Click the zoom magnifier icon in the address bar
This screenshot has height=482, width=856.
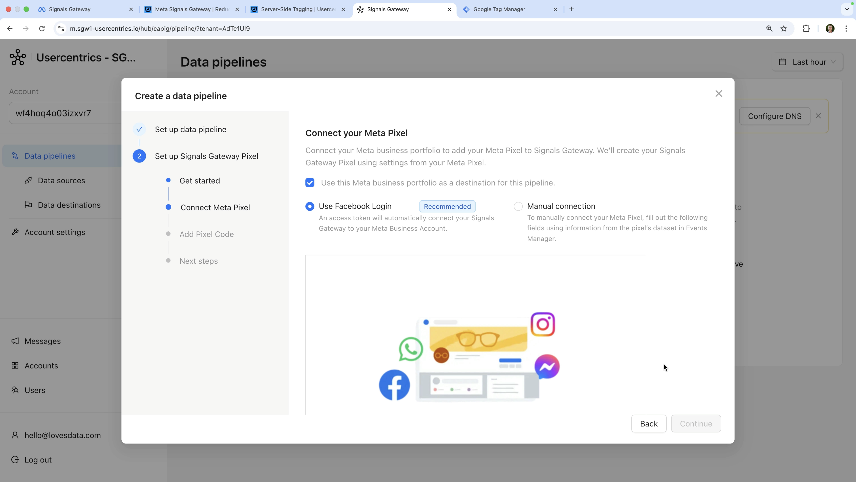point(769,29)
